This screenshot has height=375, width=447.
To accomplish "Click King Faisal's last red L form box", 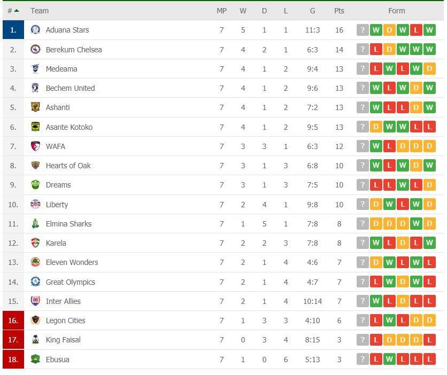I will [429, 340].
